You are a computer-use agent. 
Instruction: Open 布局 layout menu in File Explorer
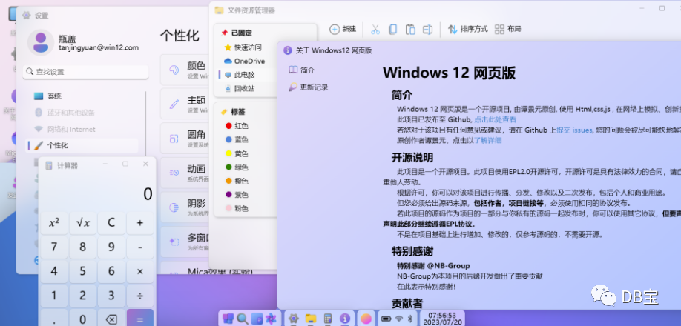tap(507, 30)
